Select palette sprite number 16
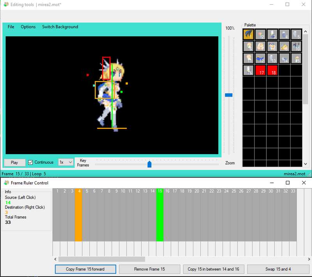This screenshot has width=312, height=277. pos(248,70)
